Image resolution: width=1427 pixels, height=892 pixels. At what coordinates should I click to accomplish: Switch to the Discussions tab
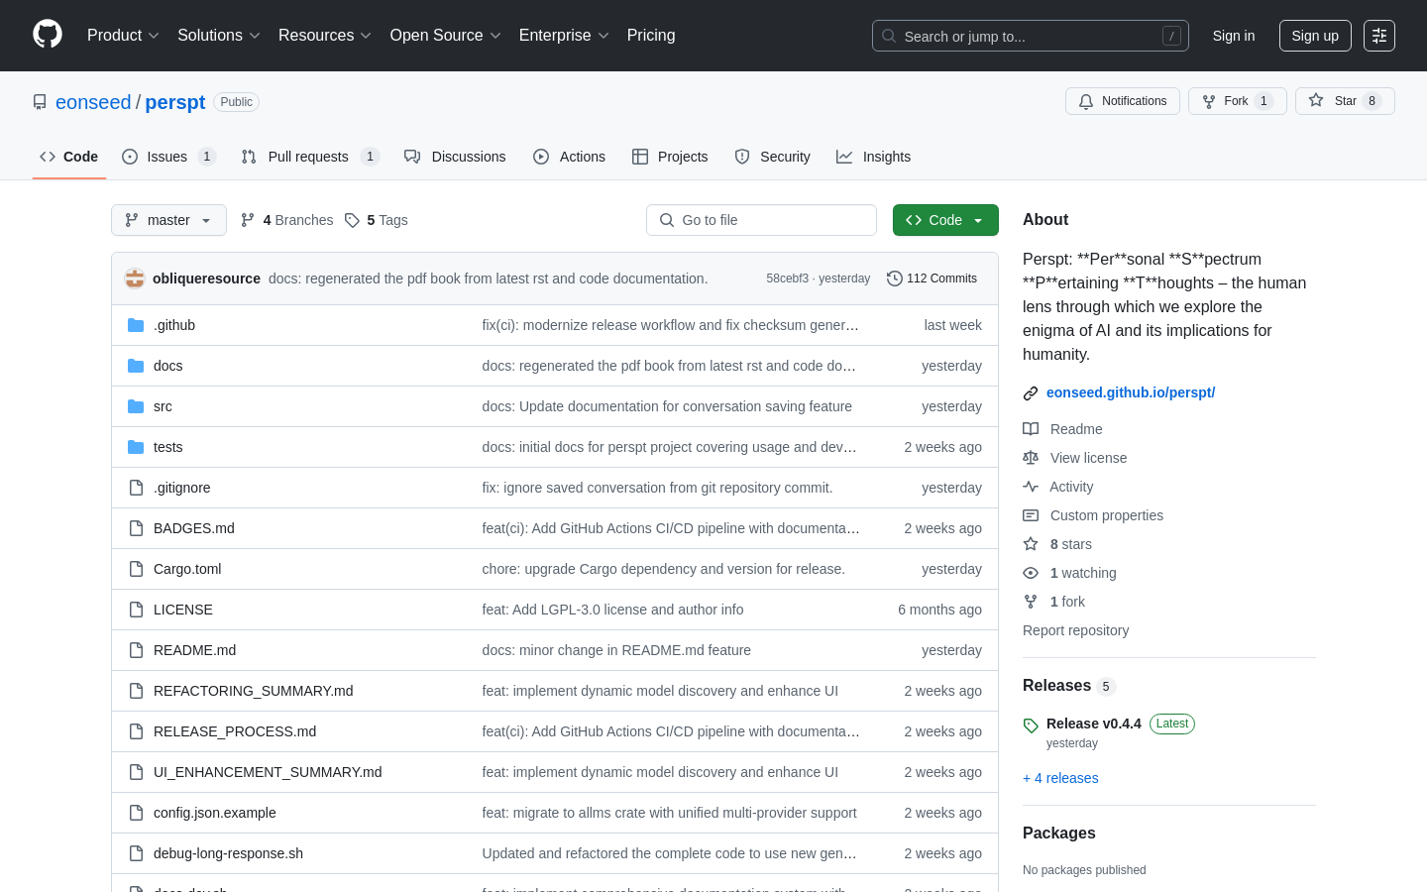coord(455,157)
